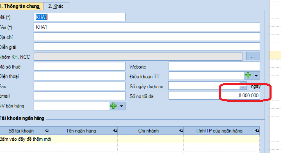Edit the Số nợ tối đa value 8.000.000
This screenshot has width=281, height=153.
coord(214,95)
